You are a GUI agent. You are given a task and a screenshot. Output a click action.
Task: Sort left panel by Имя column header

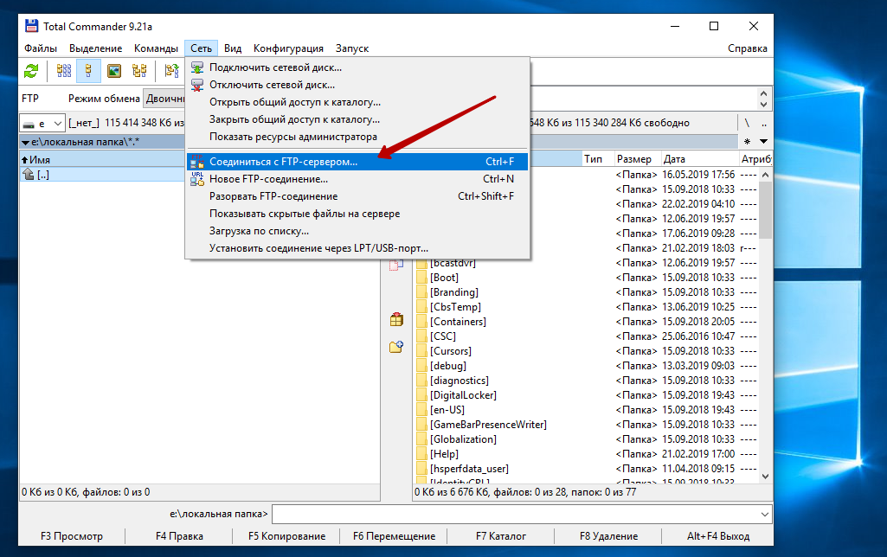tap(102, 160)
